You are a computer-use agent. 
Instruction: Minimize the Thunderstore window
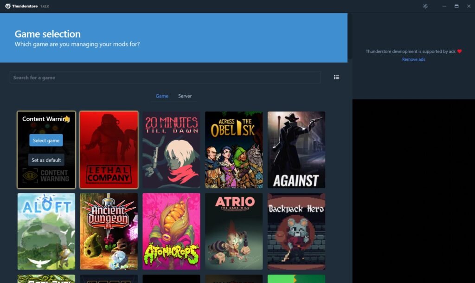(444, 6)
